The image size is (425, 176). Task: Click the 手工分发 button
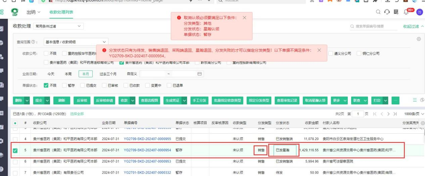click(199, 100)
